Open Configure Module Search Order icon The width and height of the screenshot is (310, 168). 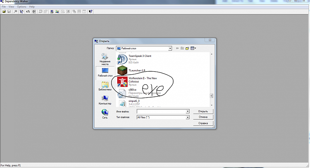[x=57, y=12]
